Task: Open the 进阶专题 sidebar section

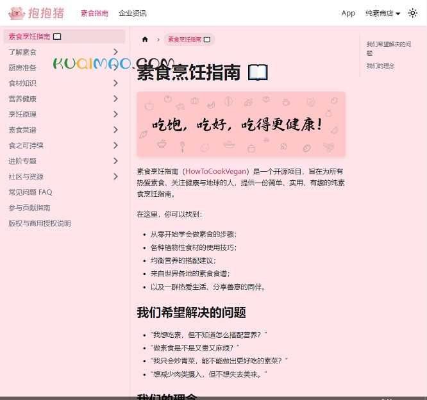Action: point(22,161)
